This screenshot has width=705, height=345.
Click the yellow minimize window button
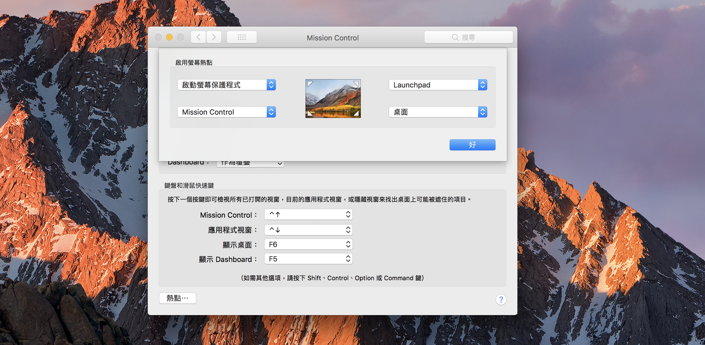tap(169, 37)
